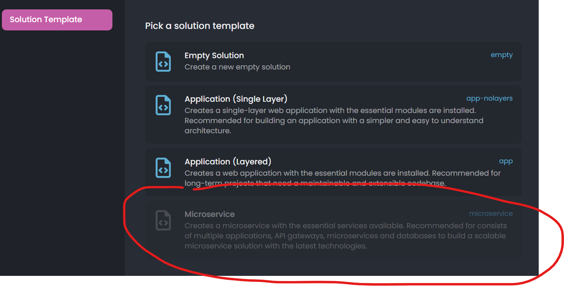Click the "app-nolayers" template tag
Image resolution: width=564 pixels, height=286 pixels.
[489, 98]
